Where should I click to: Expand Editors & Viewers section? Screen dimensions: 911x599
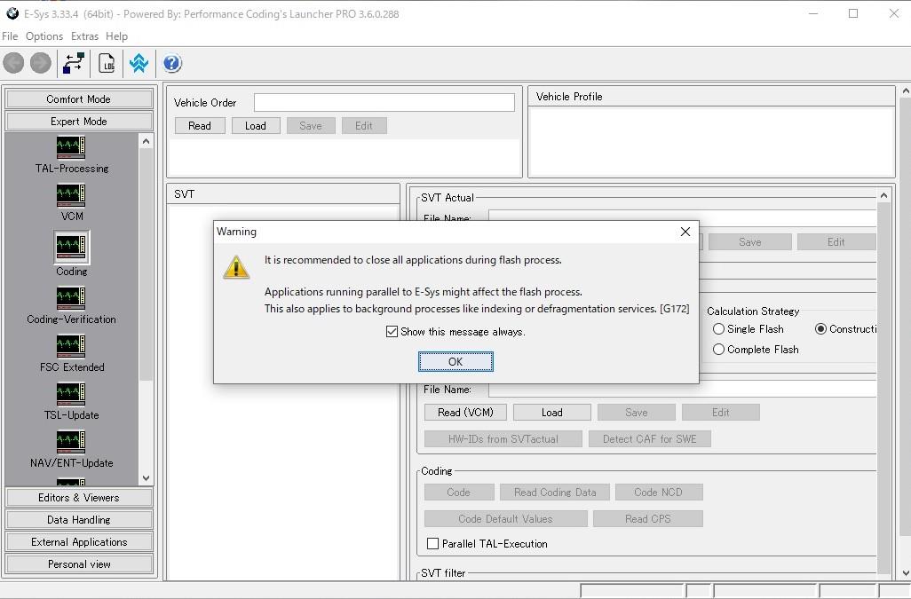pos(79,498)
